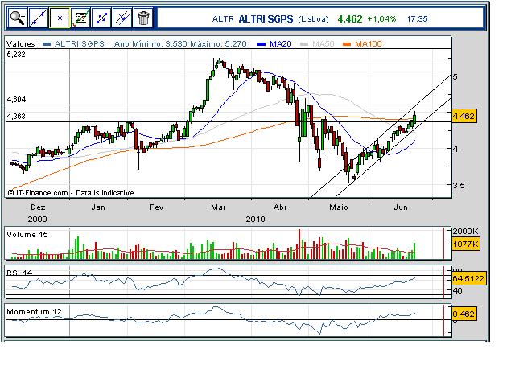Click the Máximo 5,270 text

point(218,44)
